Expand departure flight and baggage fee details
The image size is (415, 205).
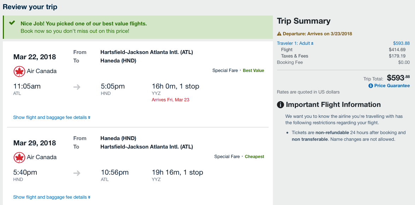pos(52,117)
